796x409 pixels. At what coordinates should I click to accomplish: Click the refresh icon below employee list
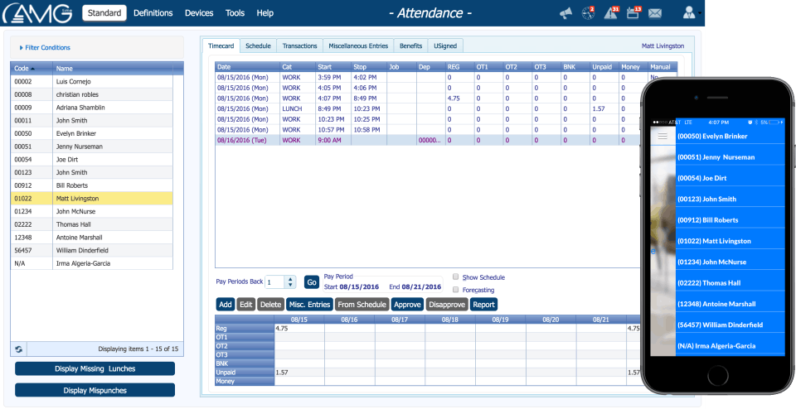(18, 349)
